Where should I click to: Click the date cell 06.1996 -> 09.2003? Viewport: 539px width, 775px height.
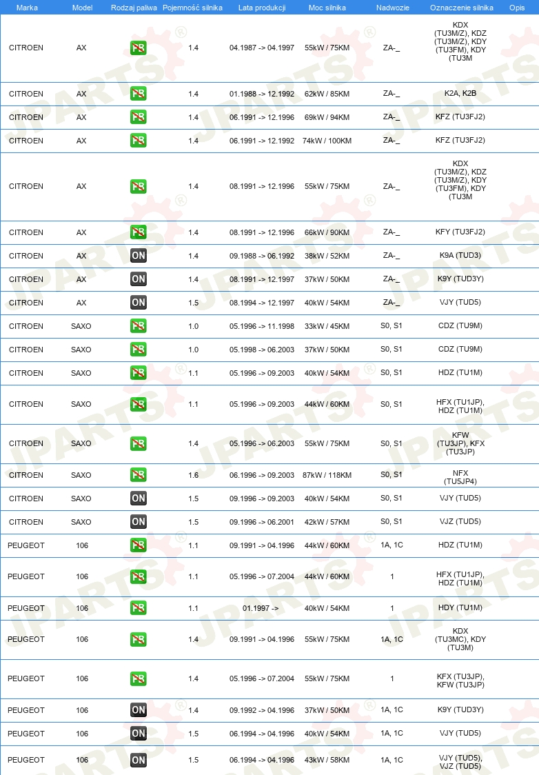(x=262, y=475)
